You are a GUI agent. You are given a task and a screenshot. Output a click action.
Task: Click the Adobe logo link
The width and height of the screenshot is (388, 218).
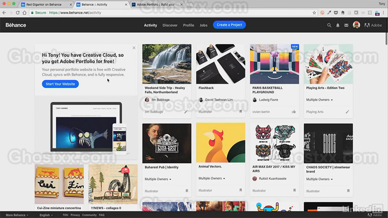click(373, 25)
